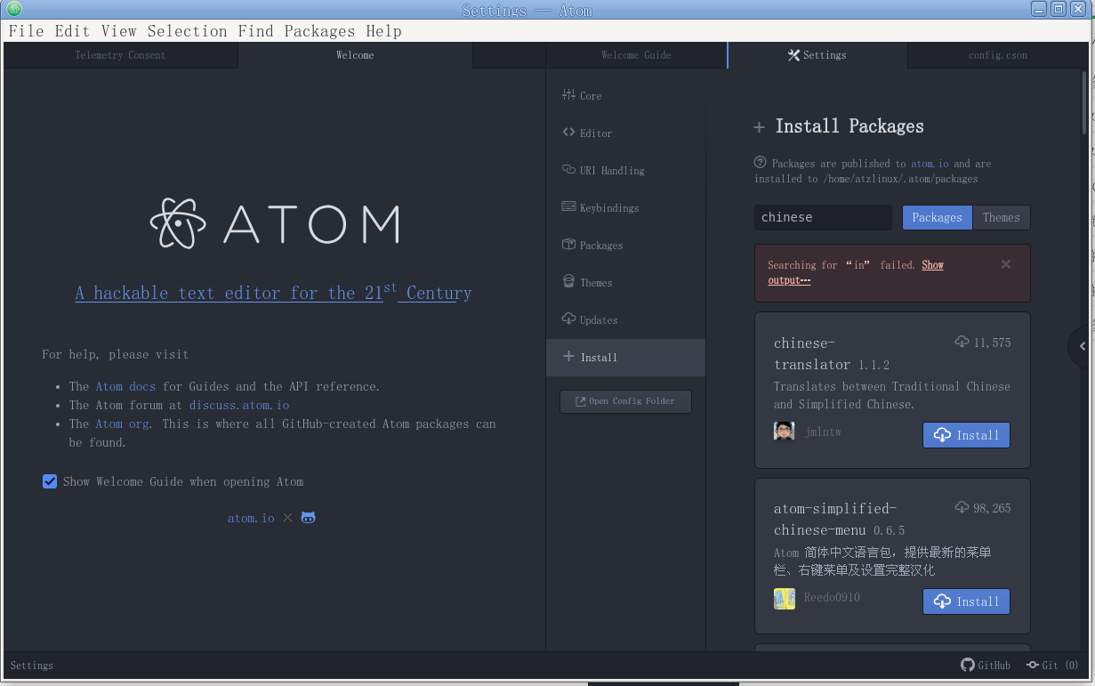Open the Atom org link
This screenshot has width=1095, height=686.
[122, 424]
